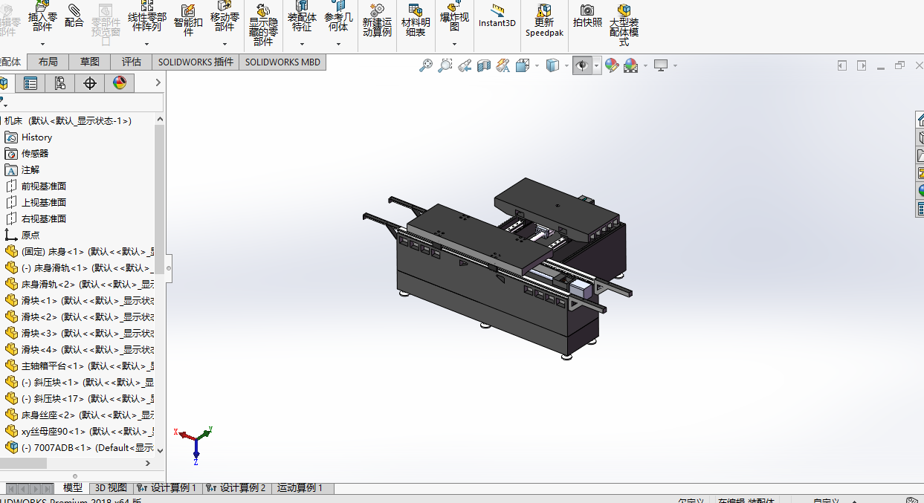Toggle the Hide/Show Items eye button
The height and width of the screenshot is (503, 924).
click(582, 65)
